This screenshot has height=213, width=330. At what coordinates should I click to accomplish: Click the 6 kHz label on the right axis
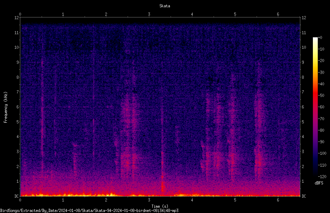[303, 107]
